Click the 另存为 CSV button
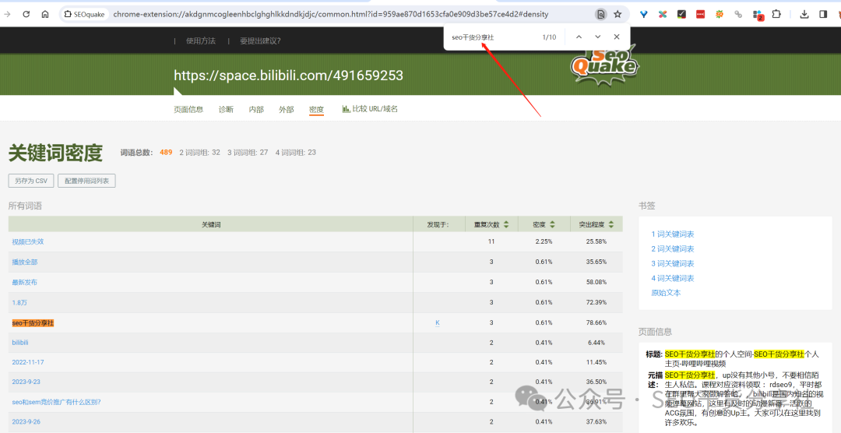 tap(31, 181)
